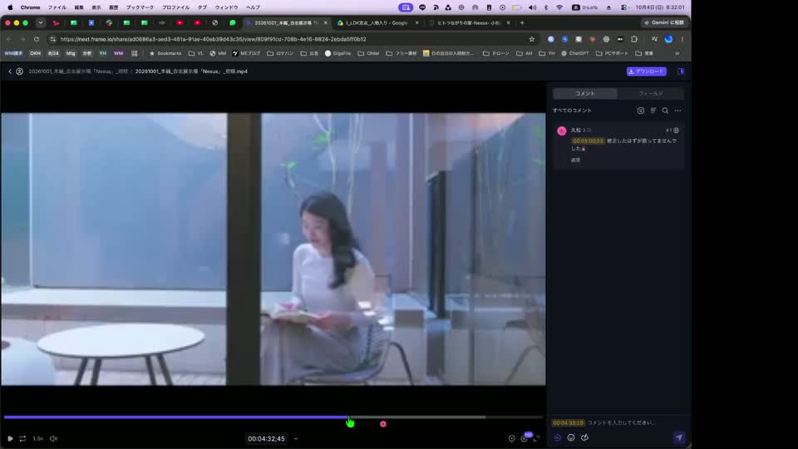
Task: Seek on the video progress bar
Action: pos(273,417)
